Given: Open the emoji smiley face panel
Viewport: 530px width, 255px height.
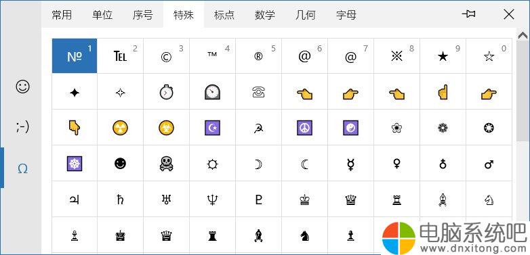Looking at the screenshot, I should click(22, 87).
